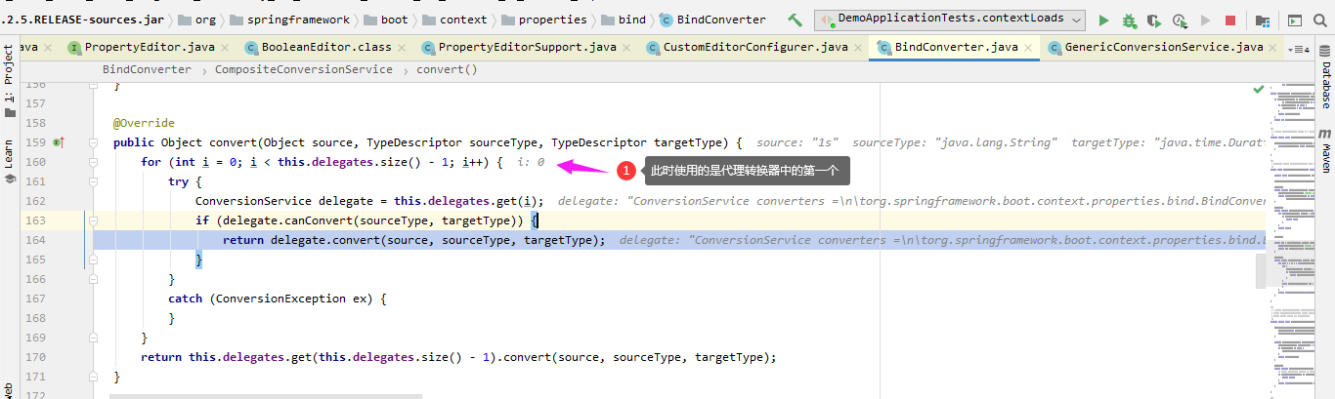Click the Run Anything terminal icon
Image resolution: width=1335 pixels, height=399 pixels.
[1295, 20]
